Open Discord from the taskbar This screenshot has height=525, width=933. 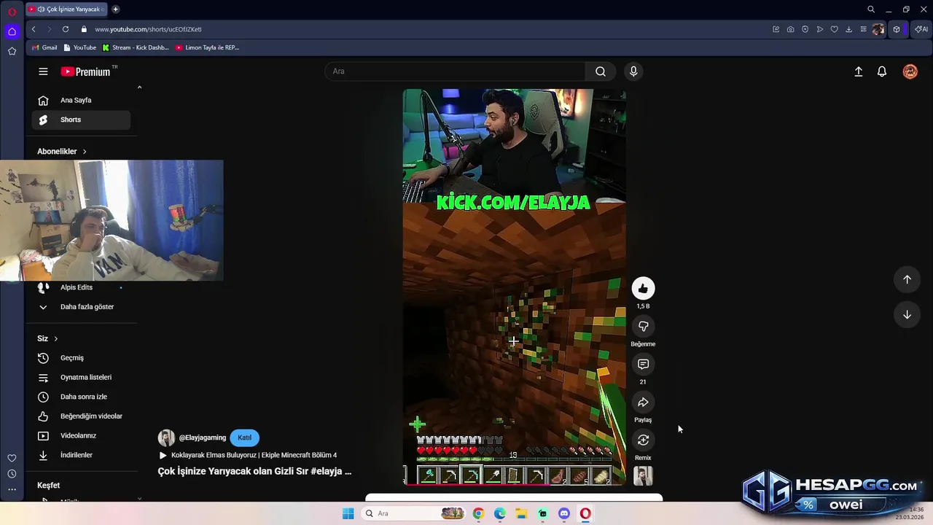(x=564, y=513)
